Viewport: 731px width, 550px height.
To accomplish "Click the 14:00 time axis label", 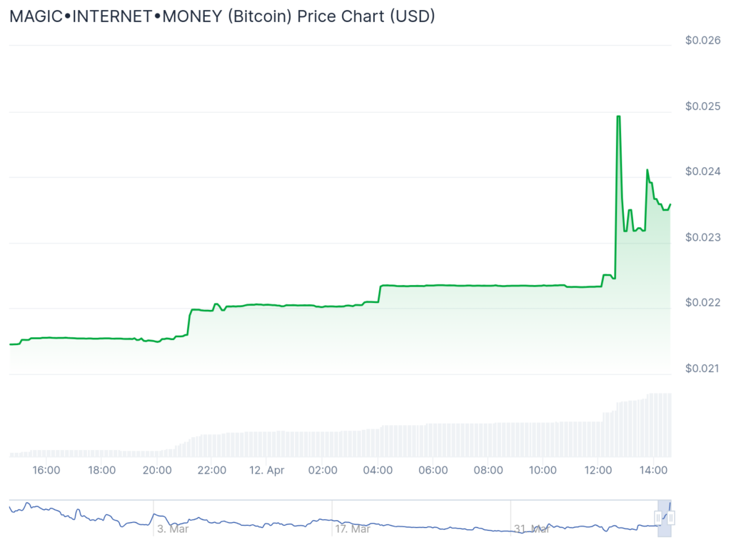I will 654,470.
